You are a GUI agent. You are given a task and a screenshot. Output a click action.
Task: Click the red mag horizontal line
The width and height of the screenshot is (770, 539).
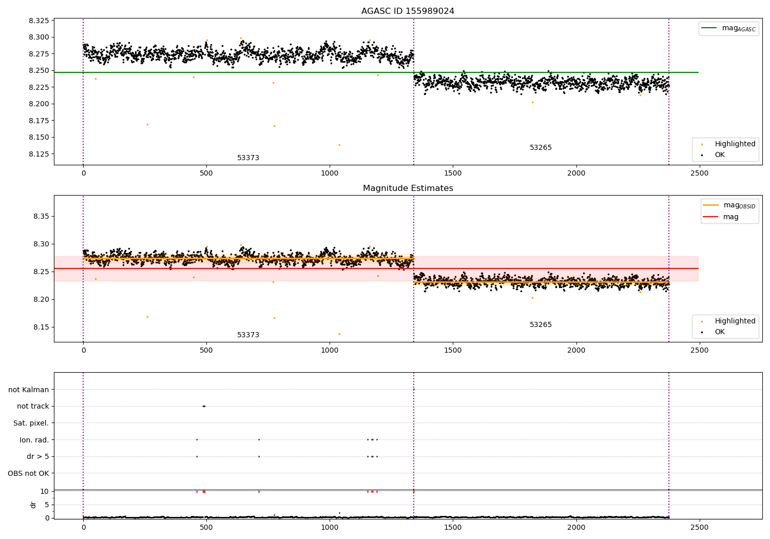click(x=376, y=268)
